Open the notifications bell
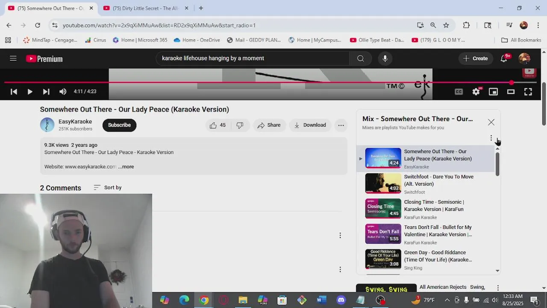The width and height of the screenshot is (547, 308). [x=504, y=59]
